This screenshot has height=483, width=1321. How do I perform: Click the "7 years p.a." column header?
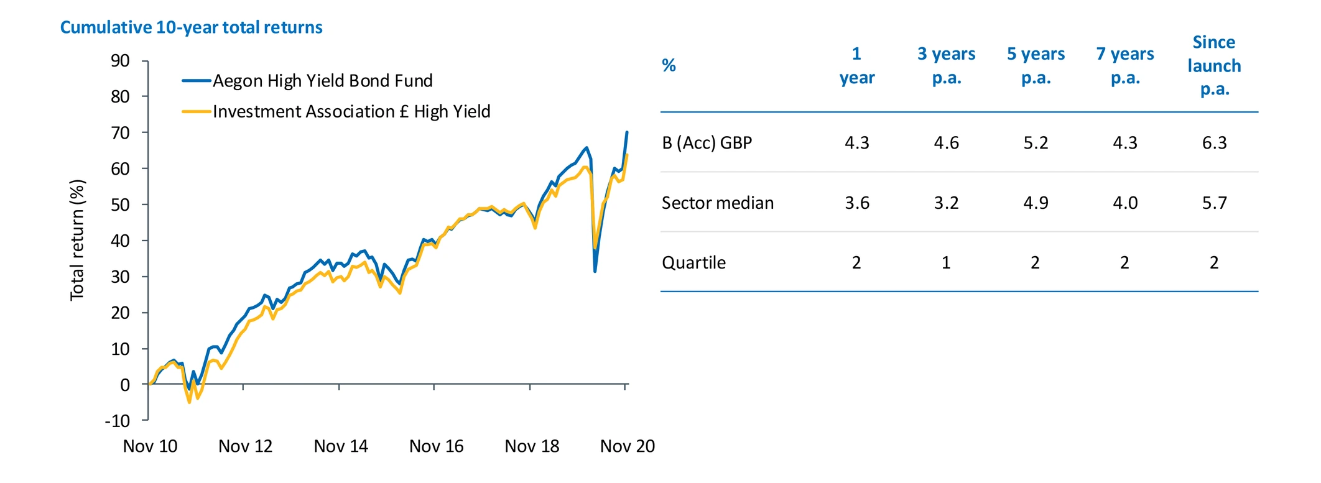1124,66
